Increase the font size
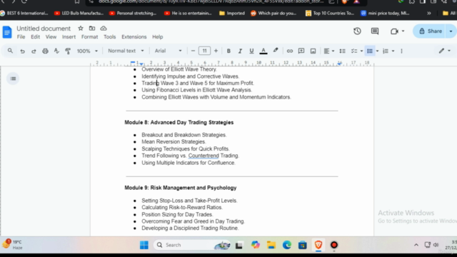The height and width of the screenshot is (257, 457). pyautogui.click(x=216, y=51)
